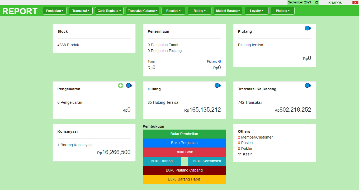Open the Rating menu
The height and width of the screenshot is (190, 359).
[x=200, y=11]
